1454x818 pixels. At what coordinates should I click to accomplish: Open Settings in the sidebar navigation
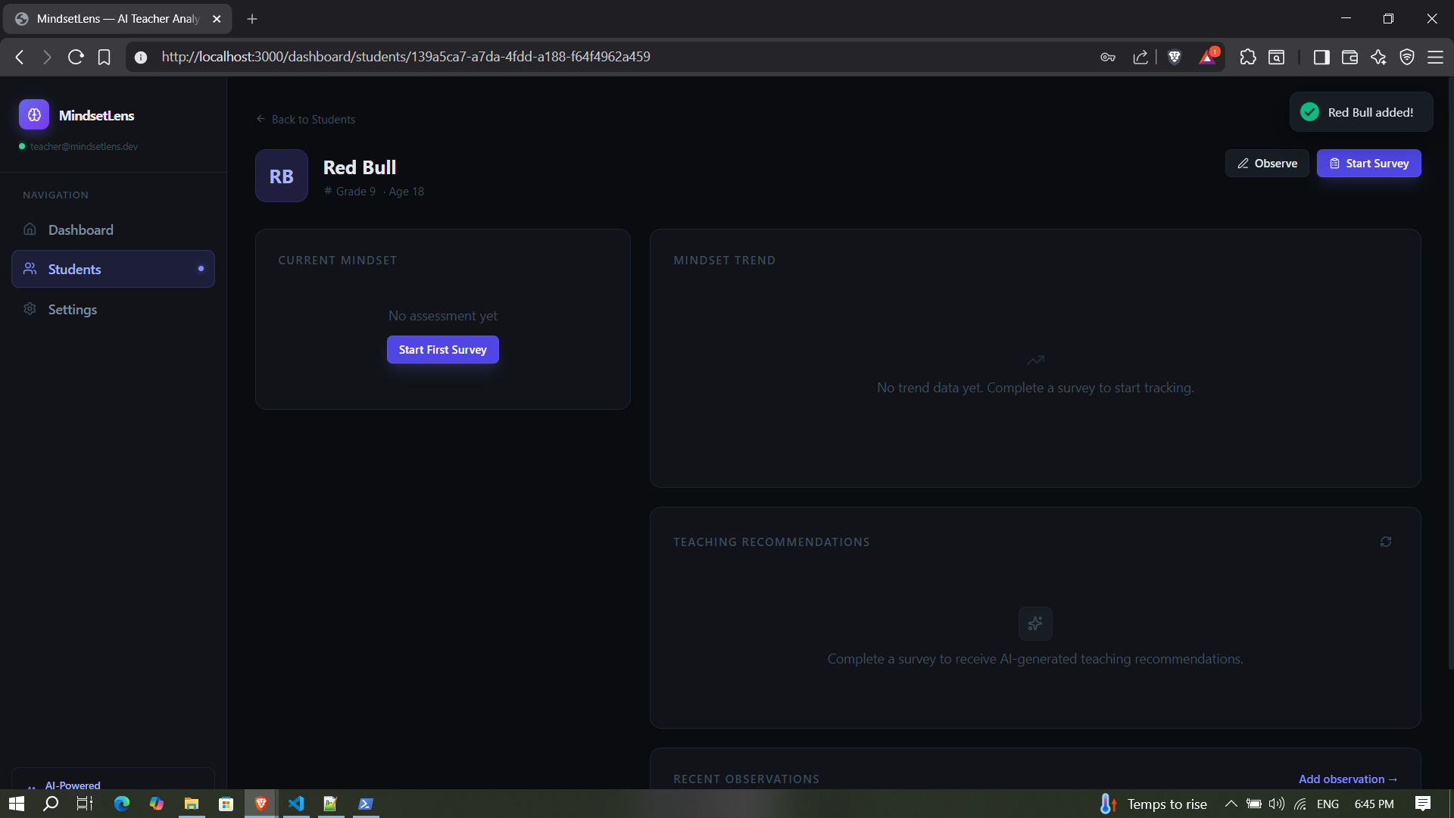click(x=72, y=309)
